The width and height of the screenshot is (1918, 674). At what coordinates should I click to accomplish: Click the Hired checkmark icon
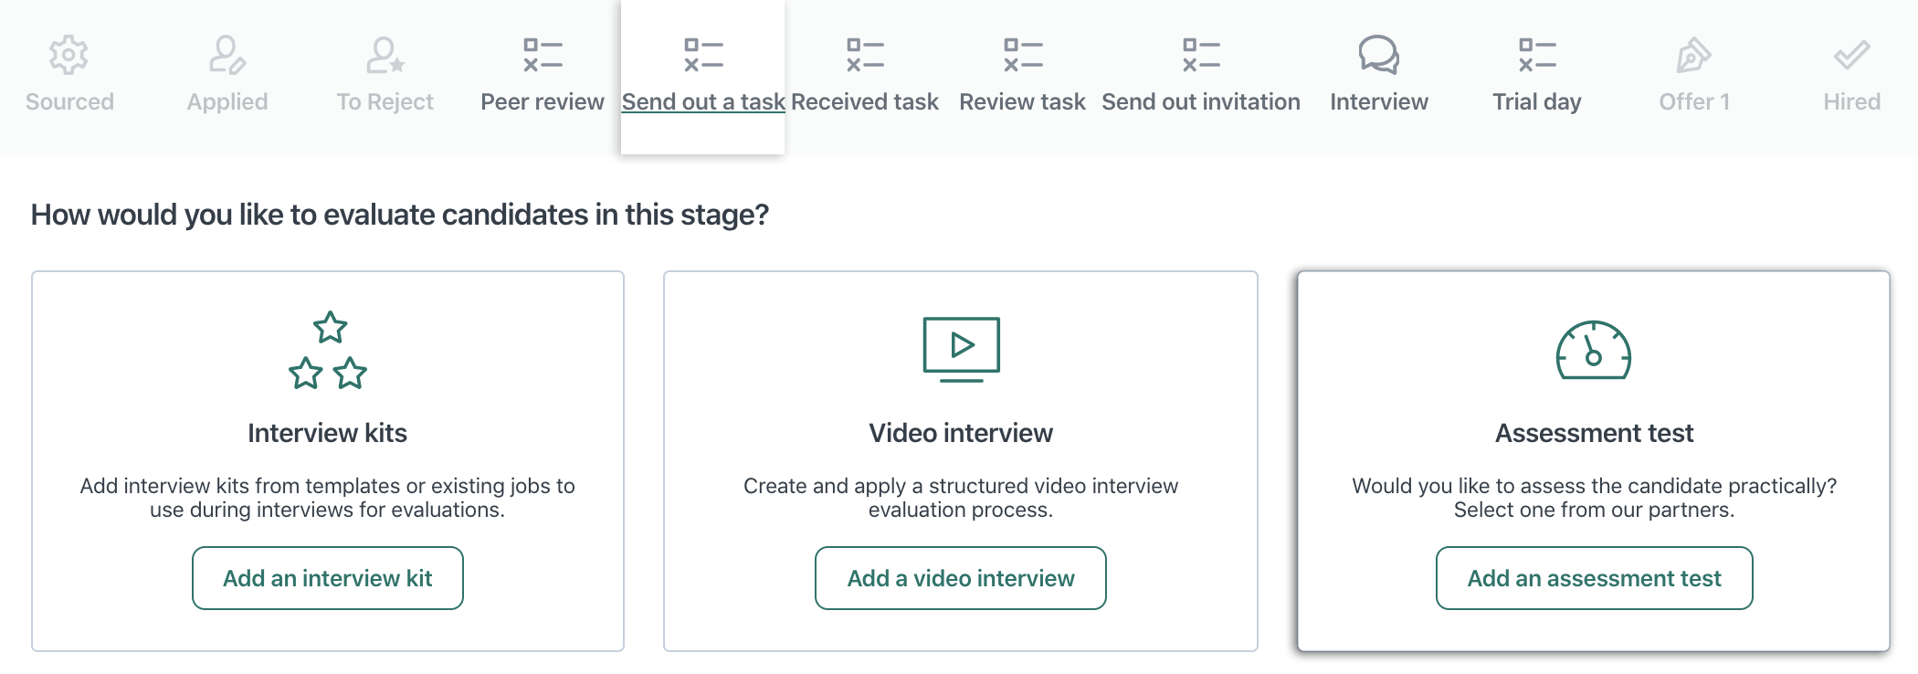(1852, 55)
